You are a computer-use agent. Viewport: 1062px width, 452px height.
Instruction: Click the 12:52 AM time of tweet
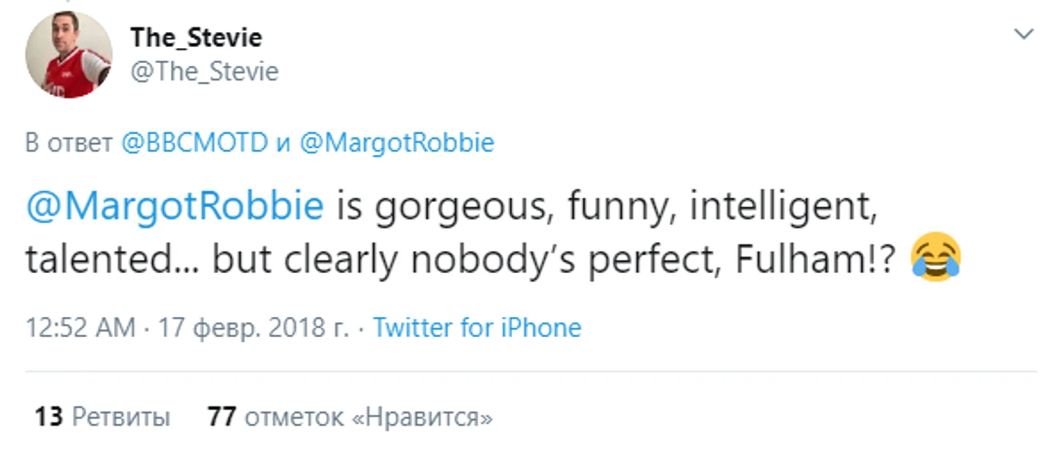(x=80, y=328)
